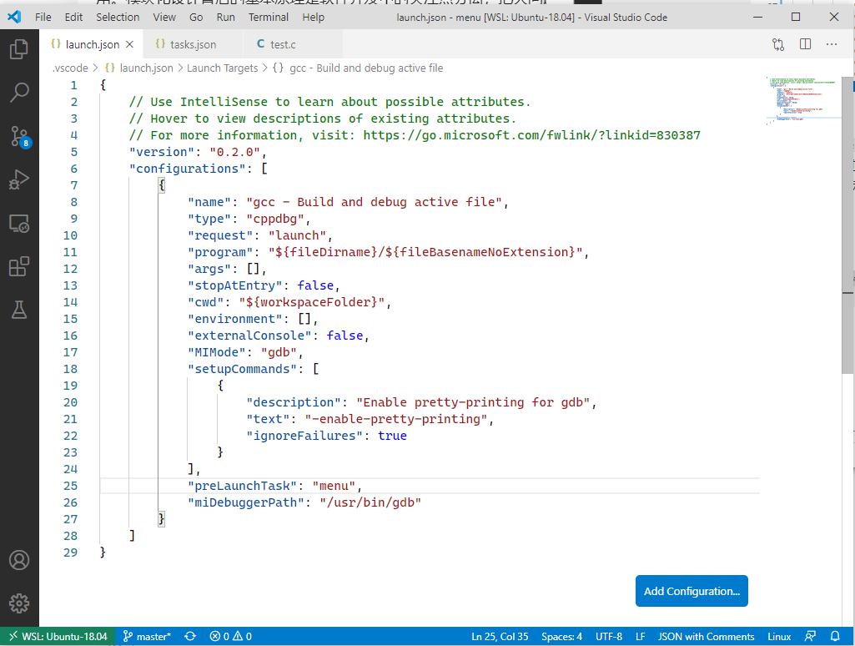Open the Manage gear icon
The width and height of the screenshot is (855, 646).
[x=19, y=603]
